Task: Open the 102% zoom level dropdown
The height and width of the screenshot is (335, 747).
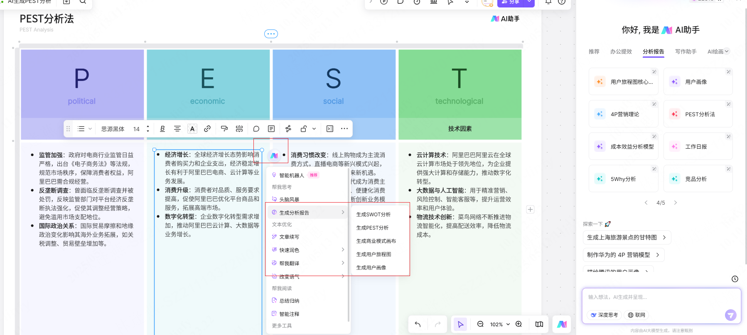Action: (x=500, y=325)
